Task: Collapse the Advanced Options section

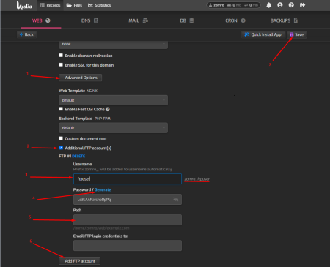Action: [x=81, y=78]
